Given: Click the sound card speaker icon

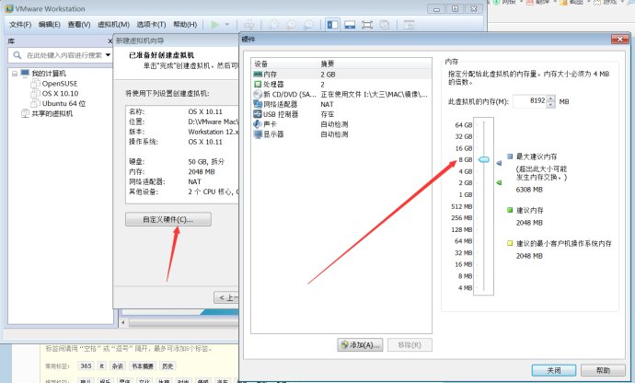Looking at the screenshot, I should point(258,124).
